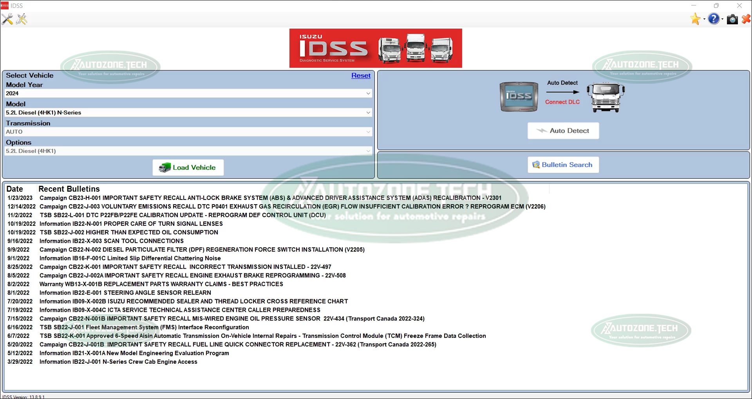This screenshot has width=752, height=399.
Task: Open the Model dropdown showing 5.2L Diesel
Action: pyautogui.click(x=368, y=112)
